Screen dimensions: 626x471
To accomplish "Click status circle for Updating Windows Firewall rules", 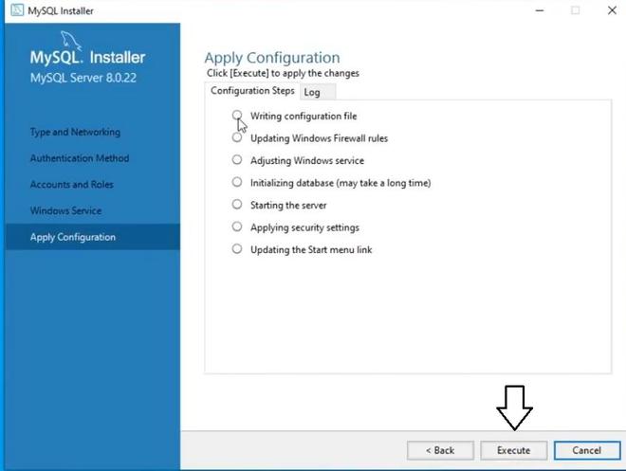I will (237, 137).
